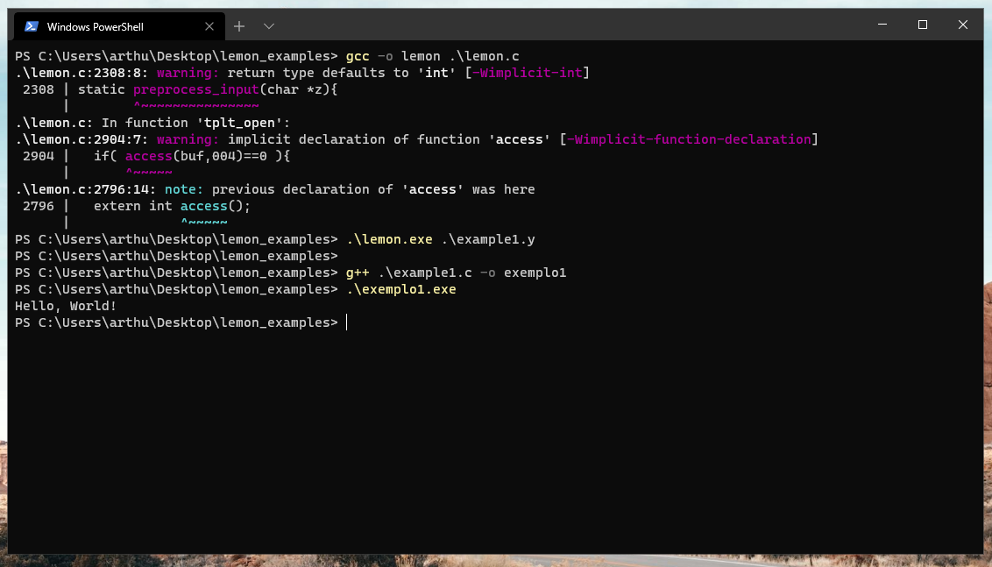Viewport: 992px width, 567px height.
Task: Click the g++ command text
Action: coord(358,272)
